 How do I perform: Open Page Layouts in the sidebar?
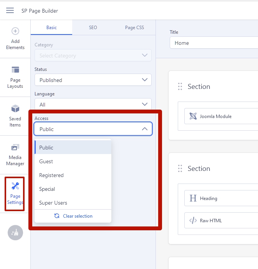(x=15, y=77)
